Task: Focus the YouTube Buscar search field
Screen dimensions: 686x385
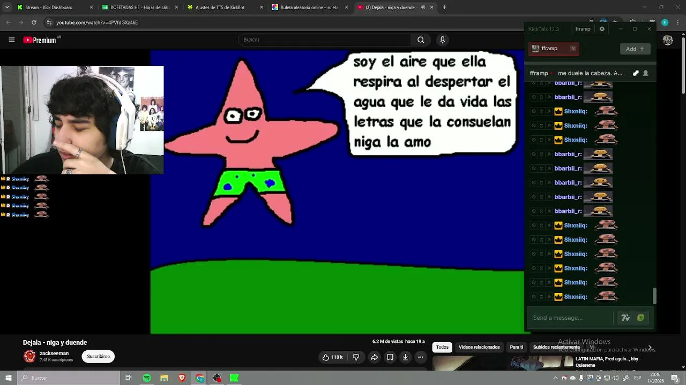Action: [x=324, y=40]
